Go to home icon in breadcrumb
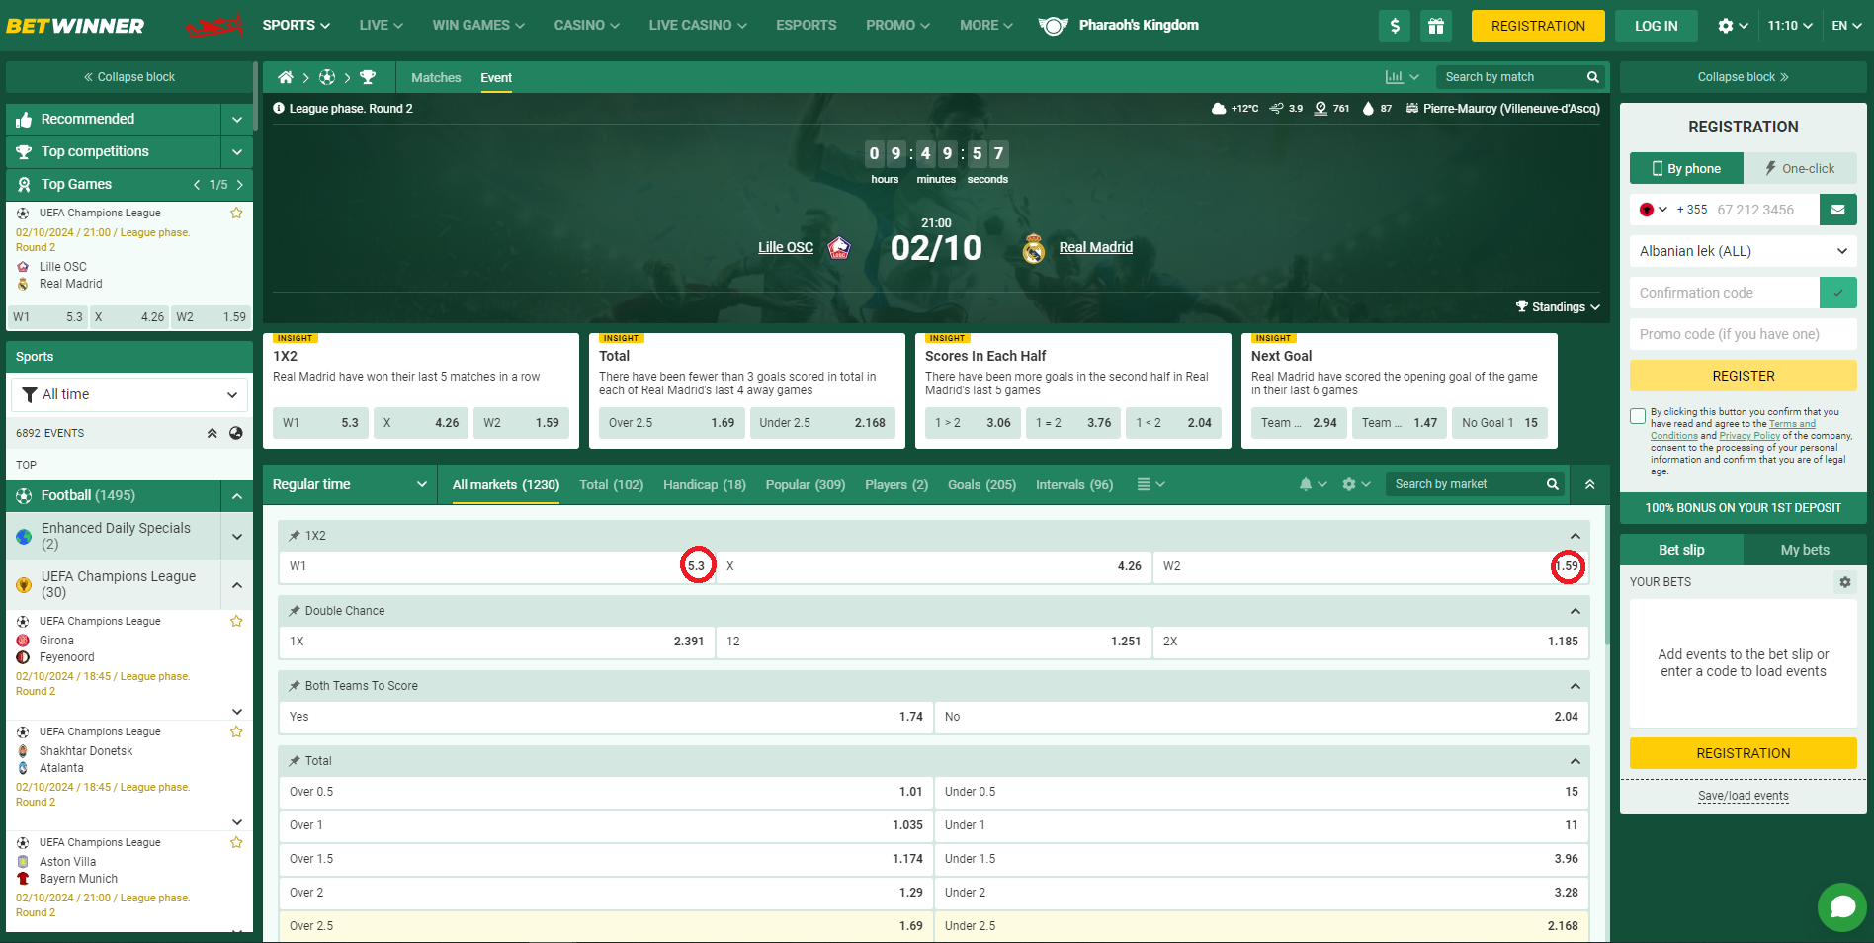Image resolution: width=1874 pixels, height=943 pixels. point(286,77)
